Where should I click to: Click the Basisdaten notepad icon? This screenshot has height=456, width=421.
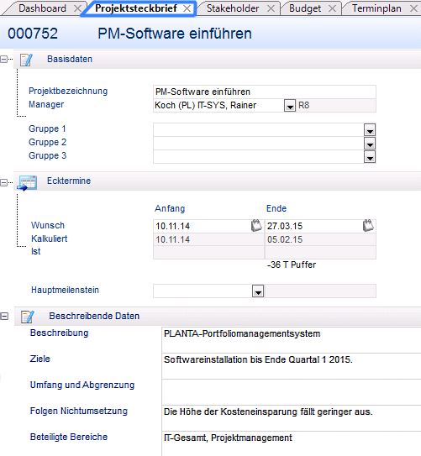(x=27, y=60)
